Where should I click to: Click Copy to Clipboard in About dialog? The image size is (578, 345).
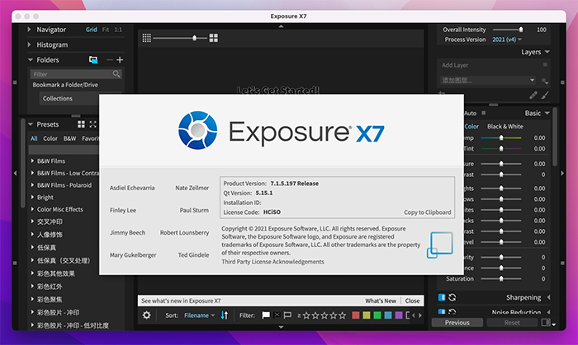[427, 212]
